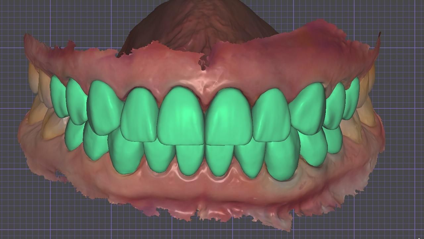The height and width of the screenshot is (239, 424).
Task: Click the upper lateral incisor on screen-left
Action: click(x=139, y=114)
